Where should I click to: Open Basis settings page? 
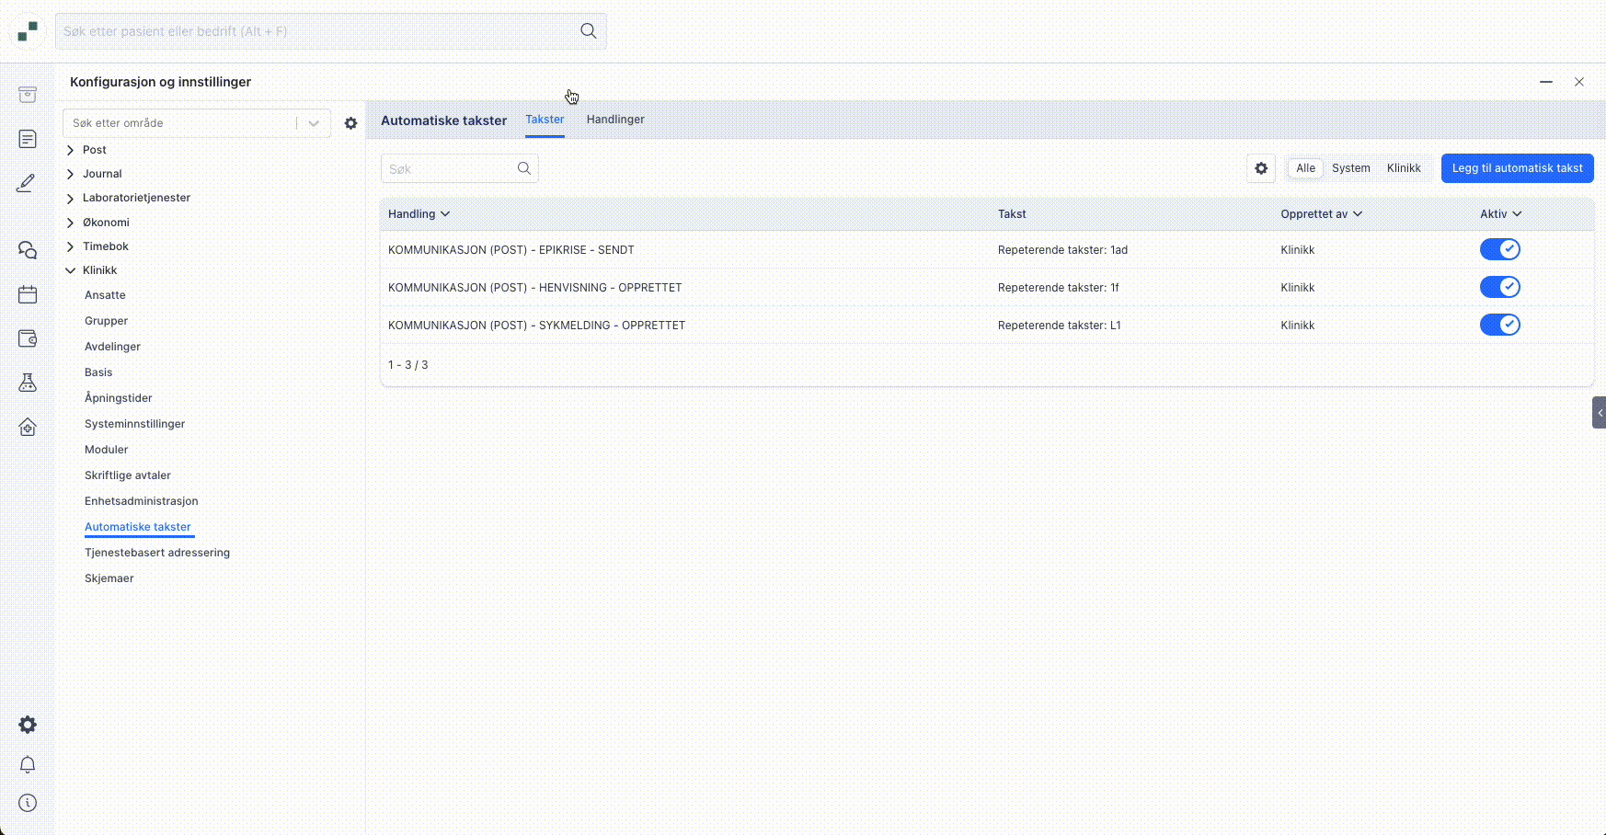click(x=98, y=372)
